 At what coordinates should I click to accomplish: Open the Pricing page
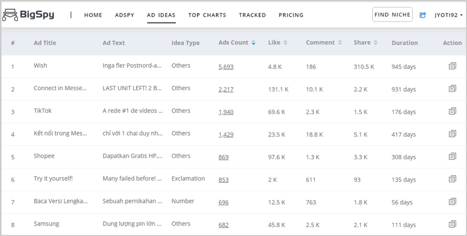pyautogui.click(x=291, y=15)
